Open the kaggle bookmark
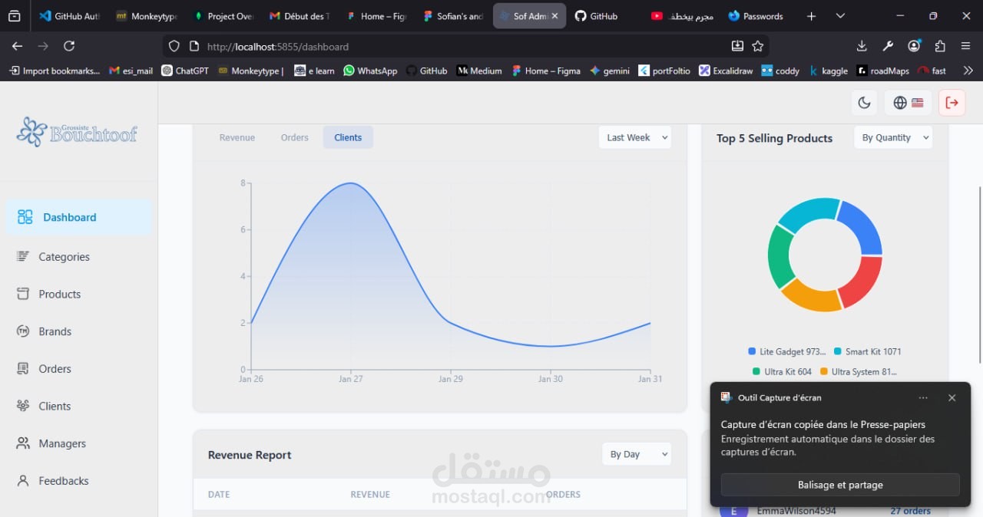The height and width of the screenshot is (517, 983). pos(829,71)
